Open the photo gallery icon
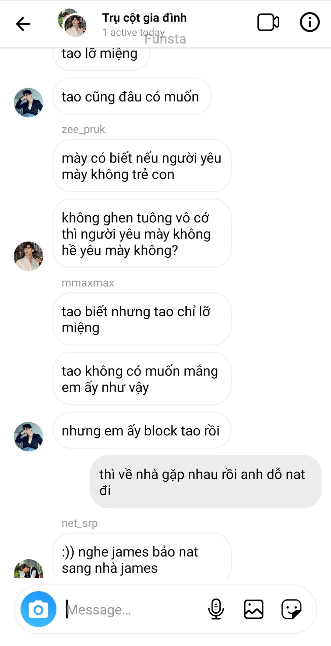The image size is (331, 646). [254, 609]
